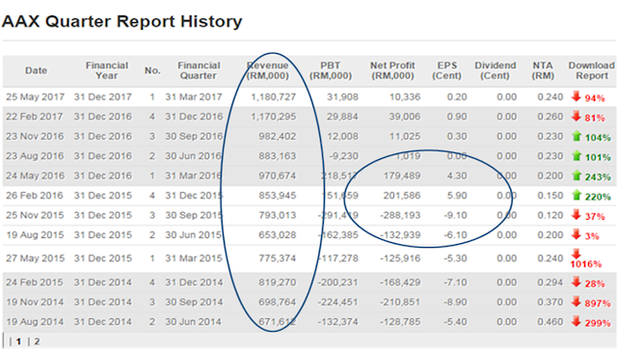Select the 24 May 2016 date cell
Screen dimensions: 617x349
[x=35, y=175]
